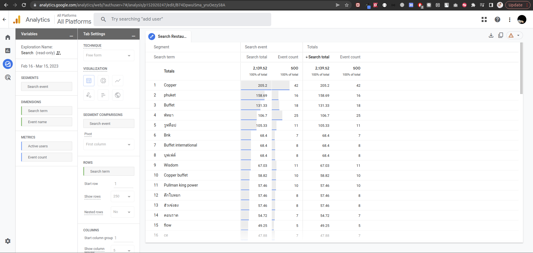
Task: Open Google apps grid
Action: pyautogui.click(x=484, y=19)
